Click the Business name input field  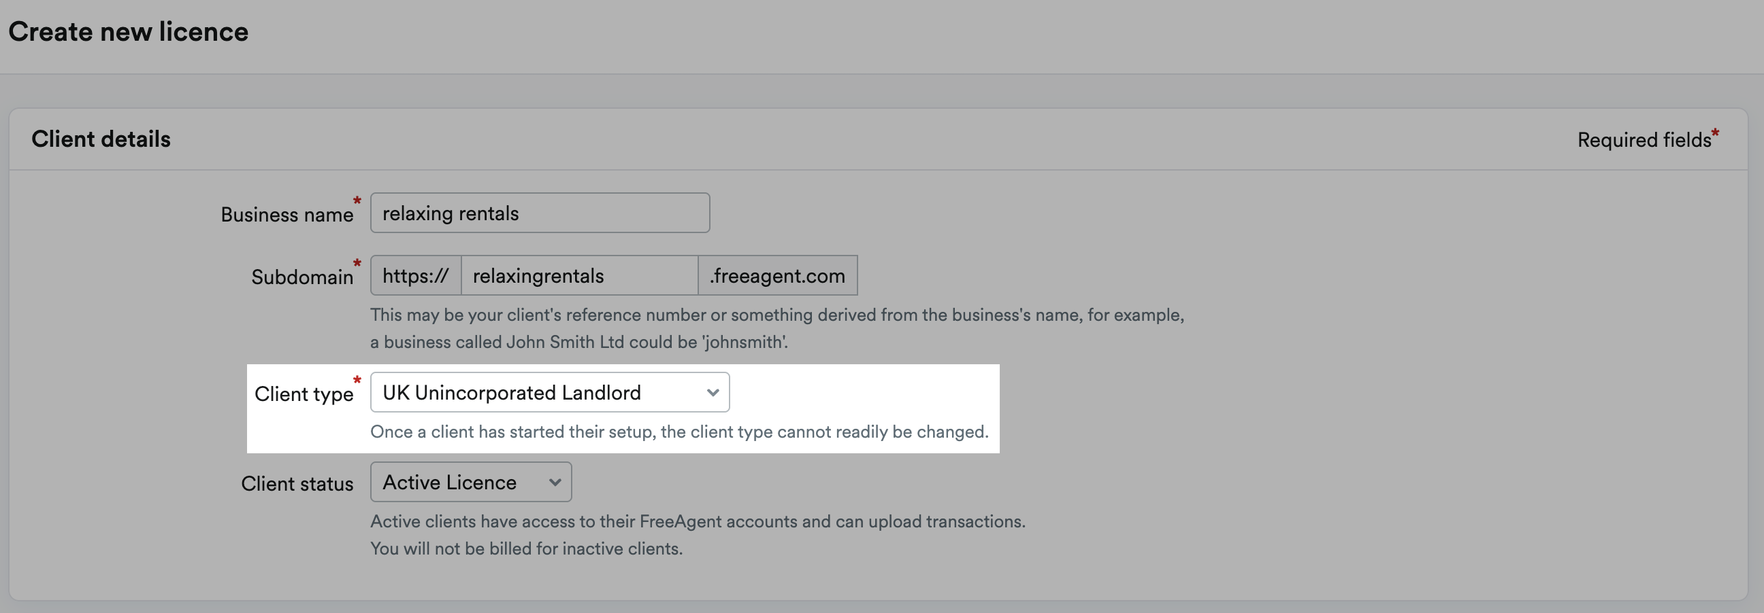tap(540, 213)
